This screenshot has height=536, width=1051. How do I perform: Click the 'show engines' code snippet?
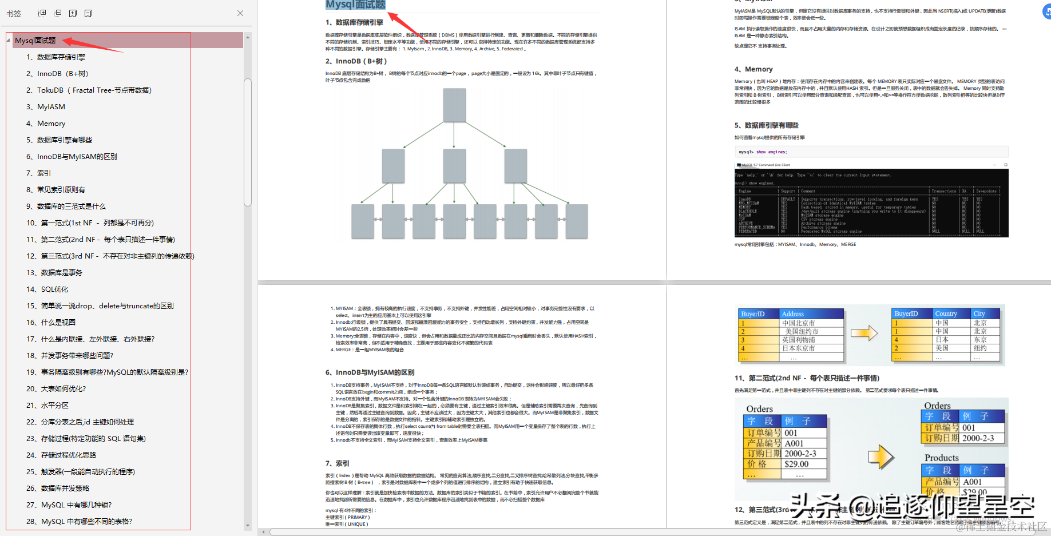(x=871, y=152)
